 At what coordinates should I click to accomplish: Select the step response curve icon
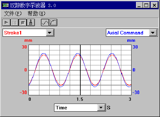53,23
